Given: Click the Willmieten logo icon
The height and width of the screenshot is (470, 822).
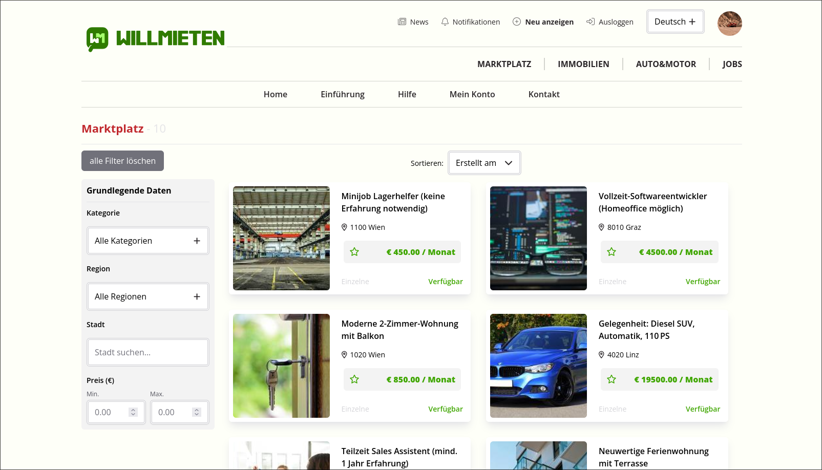Looking at the screenshot, I should (x=97, y=39).
